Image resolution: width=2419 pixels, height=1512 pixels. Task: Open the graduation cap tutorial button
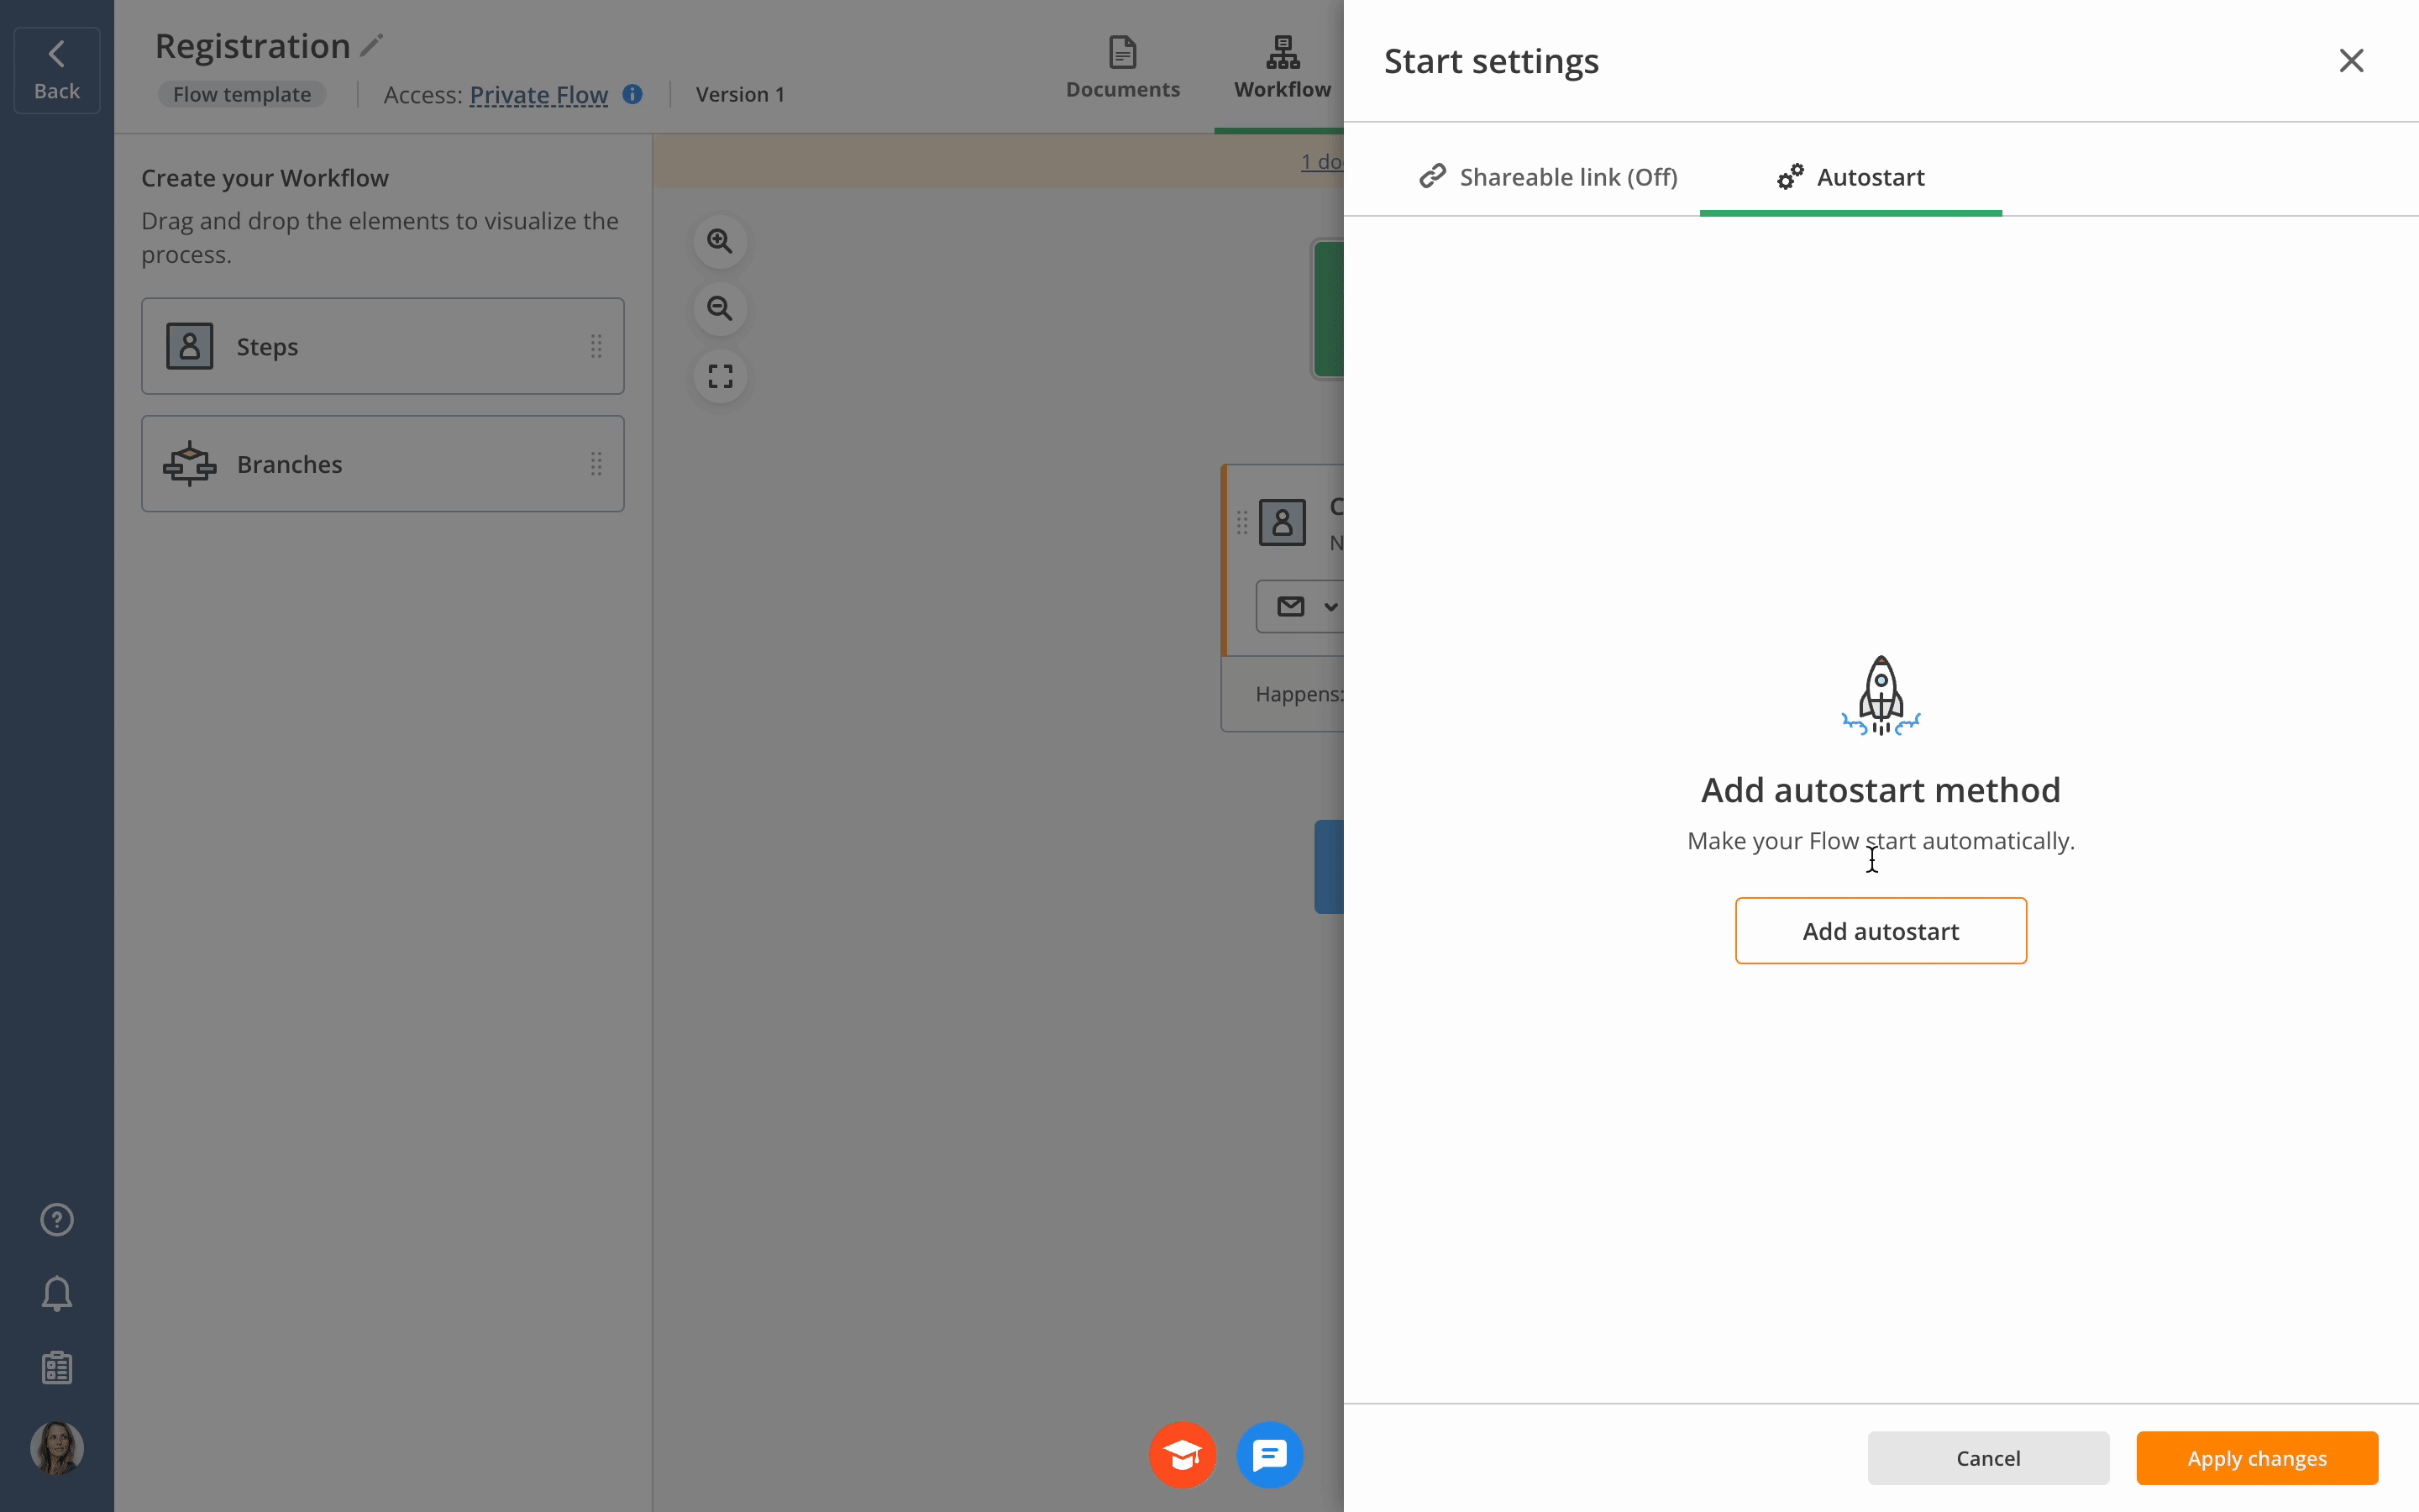tap(1183, 1455)
